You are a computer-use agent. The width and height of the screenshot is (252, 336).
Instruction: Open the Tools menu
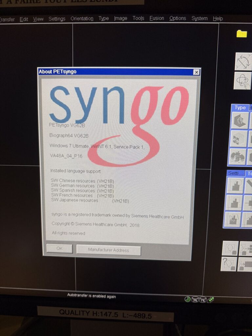point(138,18)
